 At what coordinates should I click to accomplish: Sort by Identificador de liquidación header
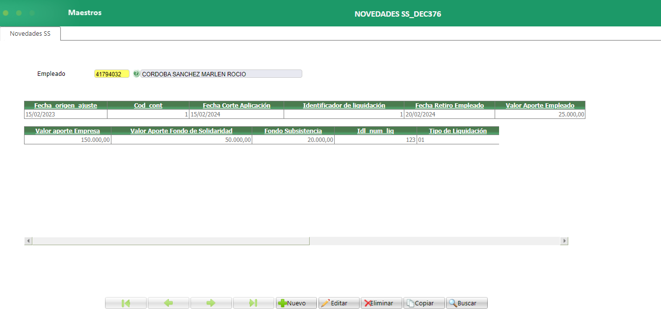pos(344,105)
